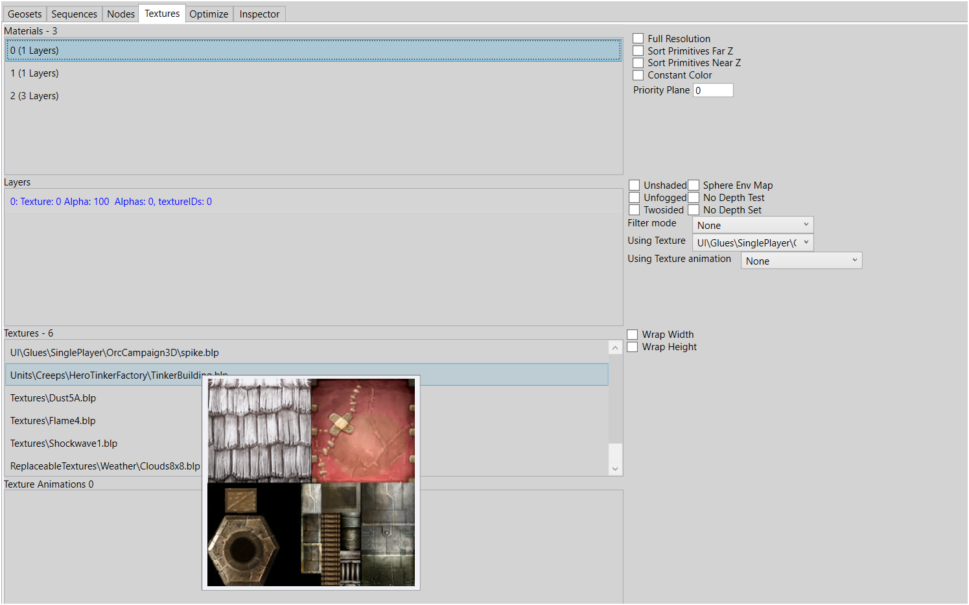Select material 2 (3 Layers)
The image size is (969, 605).
[313, 96]
